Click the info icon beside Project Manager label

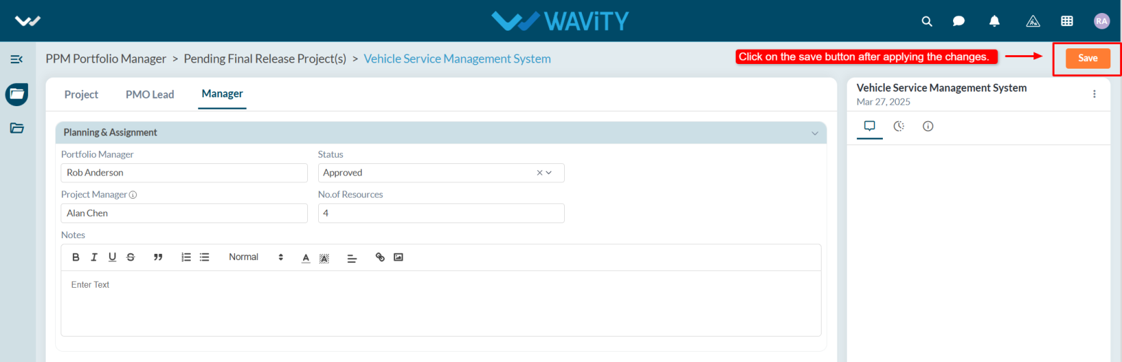(133, 195)
